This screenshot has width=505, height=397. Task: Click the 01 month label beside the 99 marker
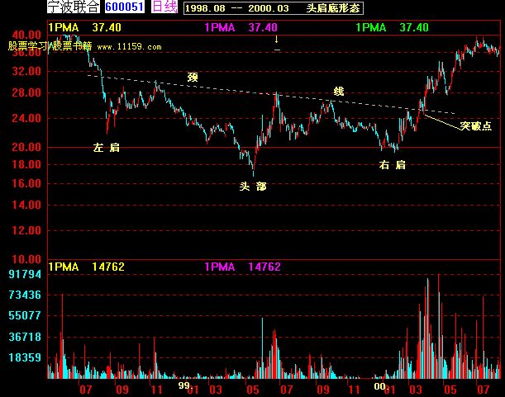click(193, 390)
